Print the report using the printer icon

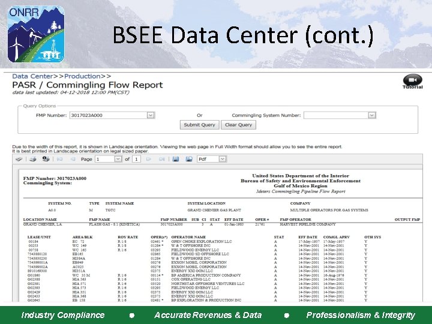[x=33, y=159]
